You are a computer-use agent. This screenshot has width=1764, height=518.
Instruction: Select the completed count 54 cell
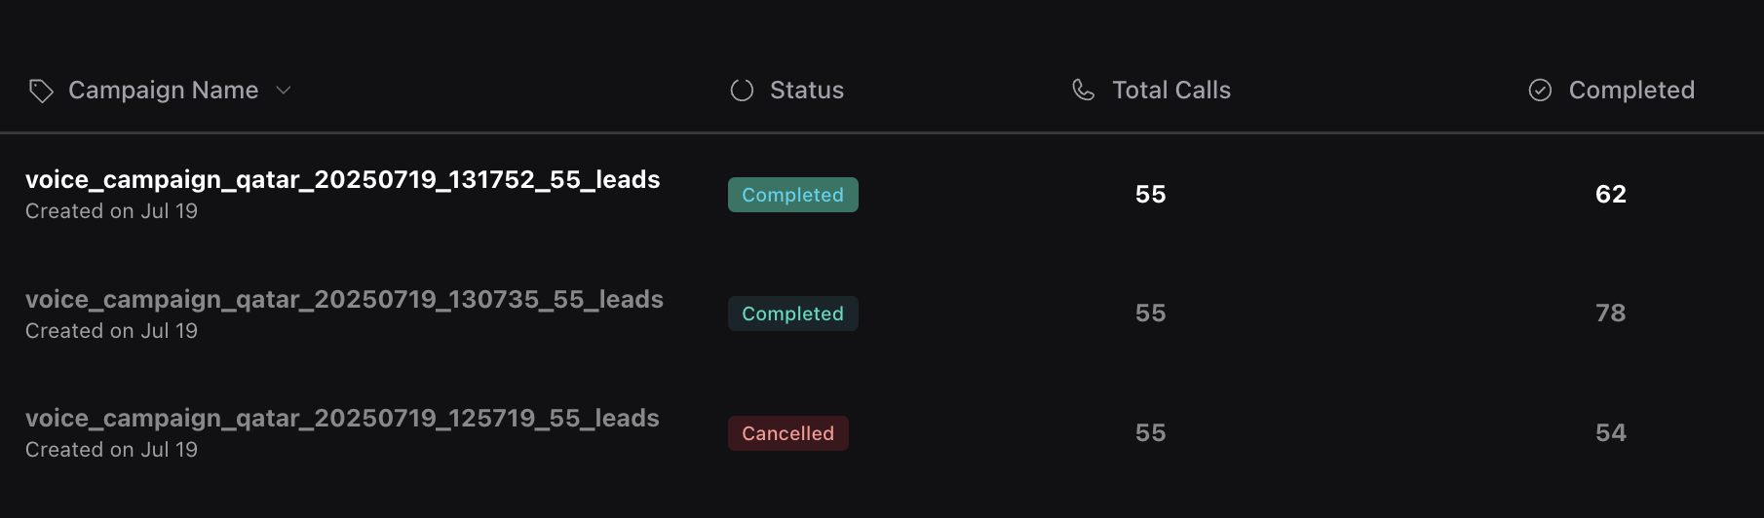click(x=1611, y=433)
